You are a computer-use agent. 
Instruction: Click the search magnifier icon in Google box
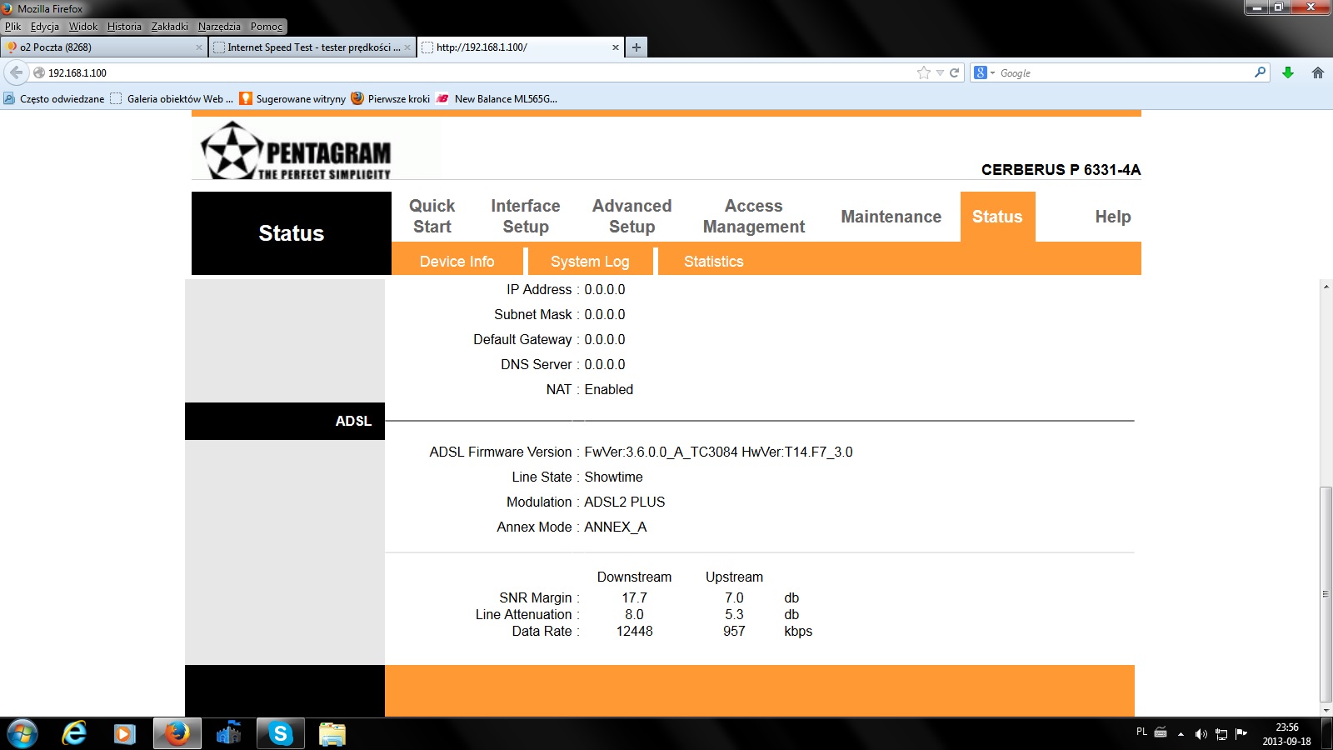click(1260, 72)
